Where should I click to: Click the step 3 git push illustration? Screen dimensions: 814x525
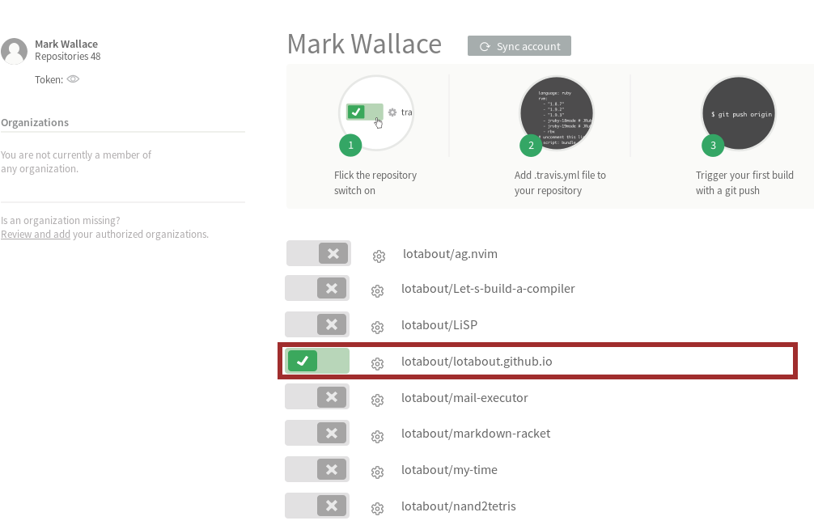pos(738,114)
